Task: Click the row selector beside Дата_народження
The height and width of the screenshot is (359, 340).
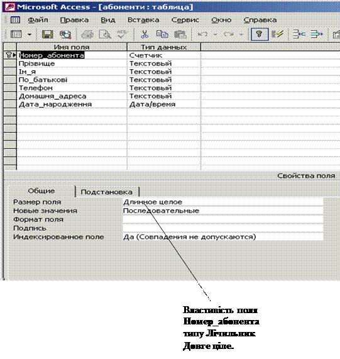Action: click(10, 104)
